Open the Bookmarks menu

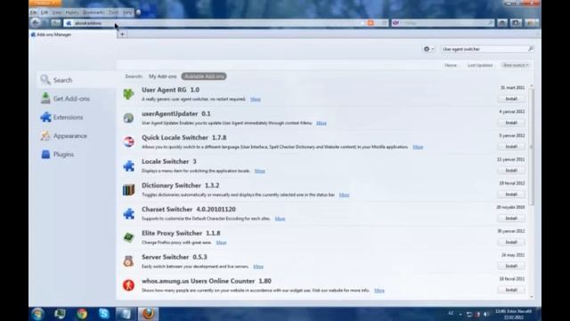click(94, 12)
